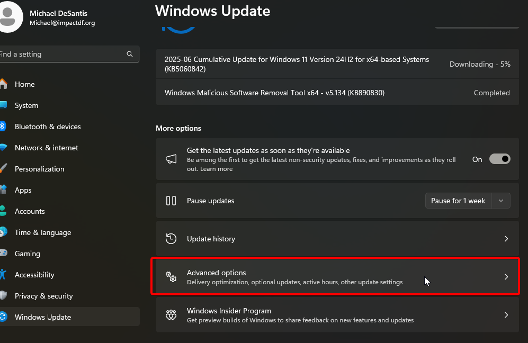Click the Update history clock icon

(171, 239)
